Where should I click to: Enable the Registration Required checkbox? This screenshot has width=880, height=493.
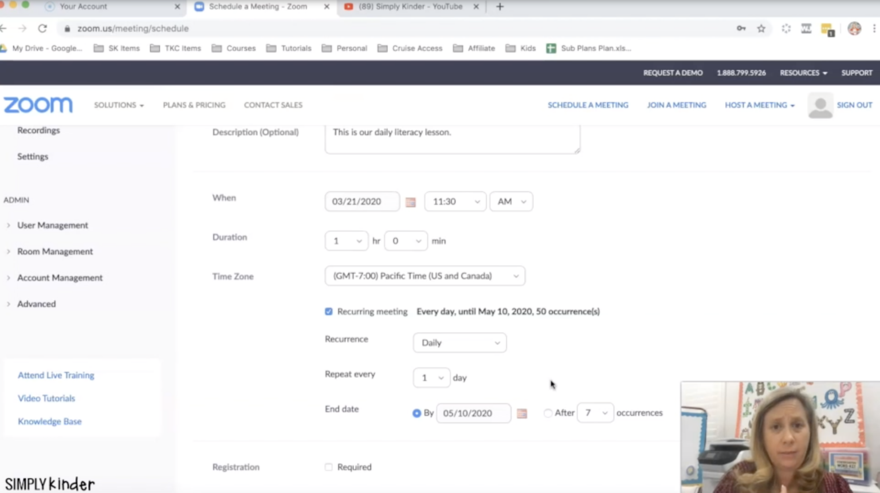pyautogui.click(x=329, y=467)
